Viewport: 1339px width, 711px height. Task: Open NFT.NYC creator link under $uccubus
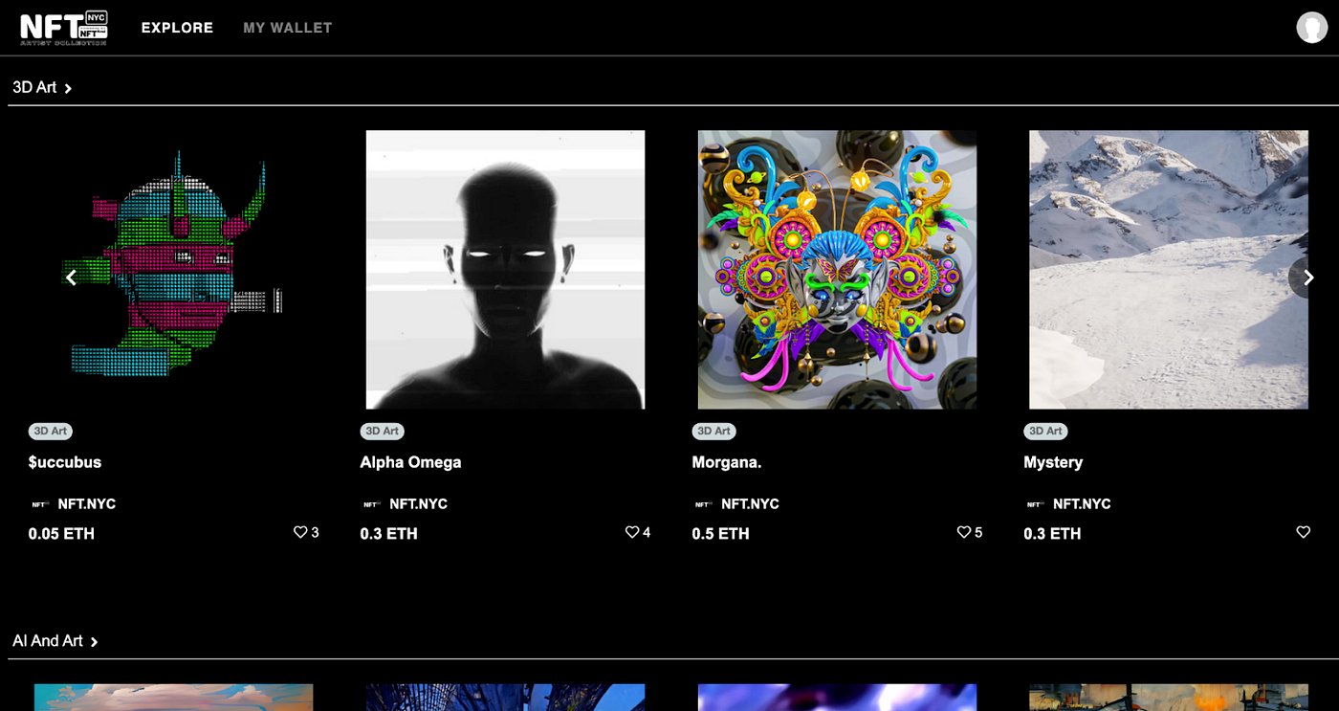click(x=86, y=504)
